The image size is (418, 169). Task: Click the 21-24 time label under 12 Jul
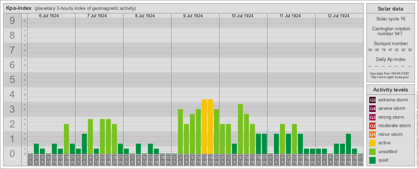coord(360,161)
